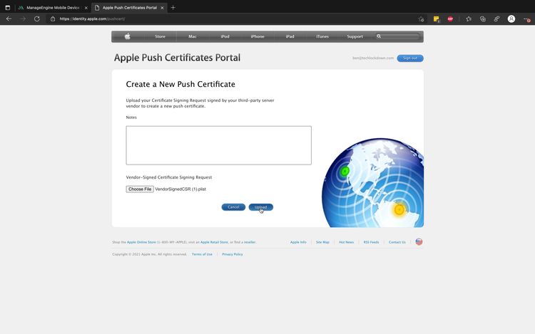
Task: Change region via the US flag icon
Action: pyautogui.click(x=419, y=241)
